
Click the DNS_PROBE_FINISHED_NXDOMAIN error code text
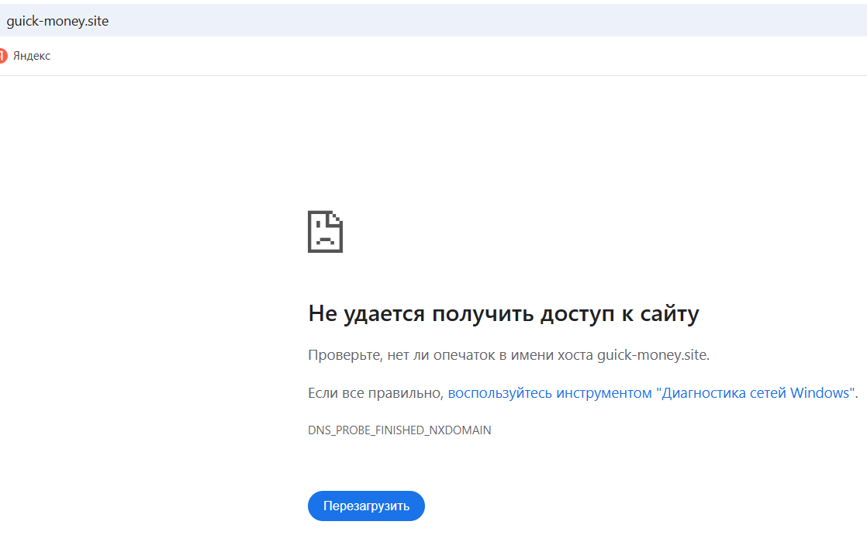(399, 430)
